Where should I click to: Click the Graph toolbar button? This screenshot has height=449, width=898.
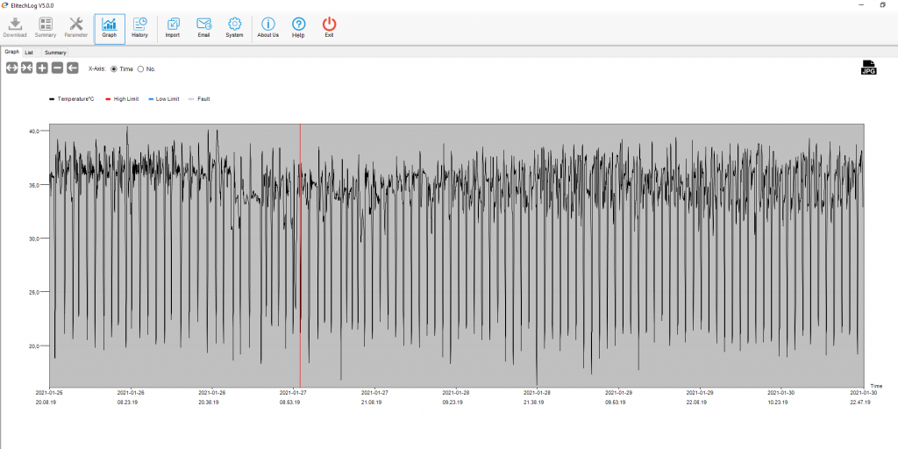(x=110, y=27)
